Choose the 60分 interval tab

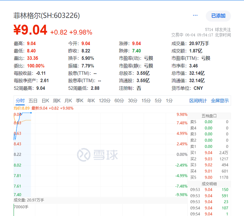point(119,101)
